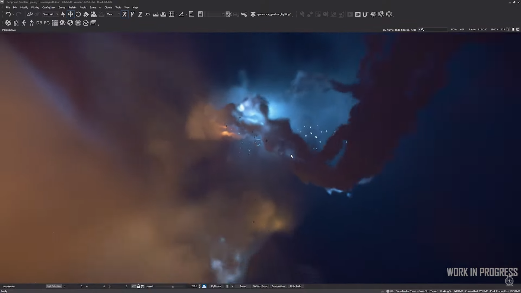Activate the Scale tool icon

tap(86, 14)
